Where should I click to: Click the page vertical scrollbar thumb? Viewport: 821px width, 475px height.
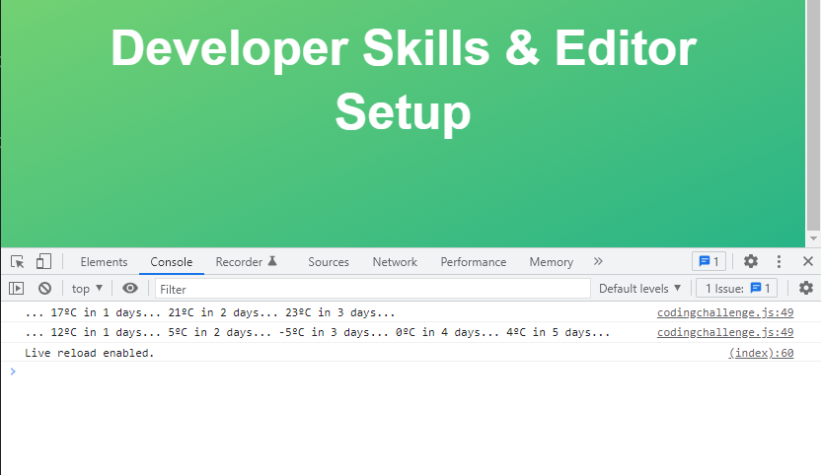pyautogui.click(x=813, y=115)
